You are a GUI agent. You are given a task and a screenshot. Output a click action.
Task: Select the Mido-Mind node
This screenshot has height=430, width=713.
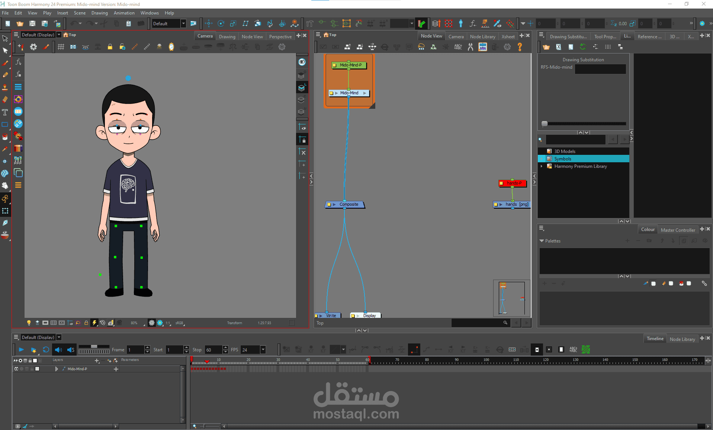[349, 93]
